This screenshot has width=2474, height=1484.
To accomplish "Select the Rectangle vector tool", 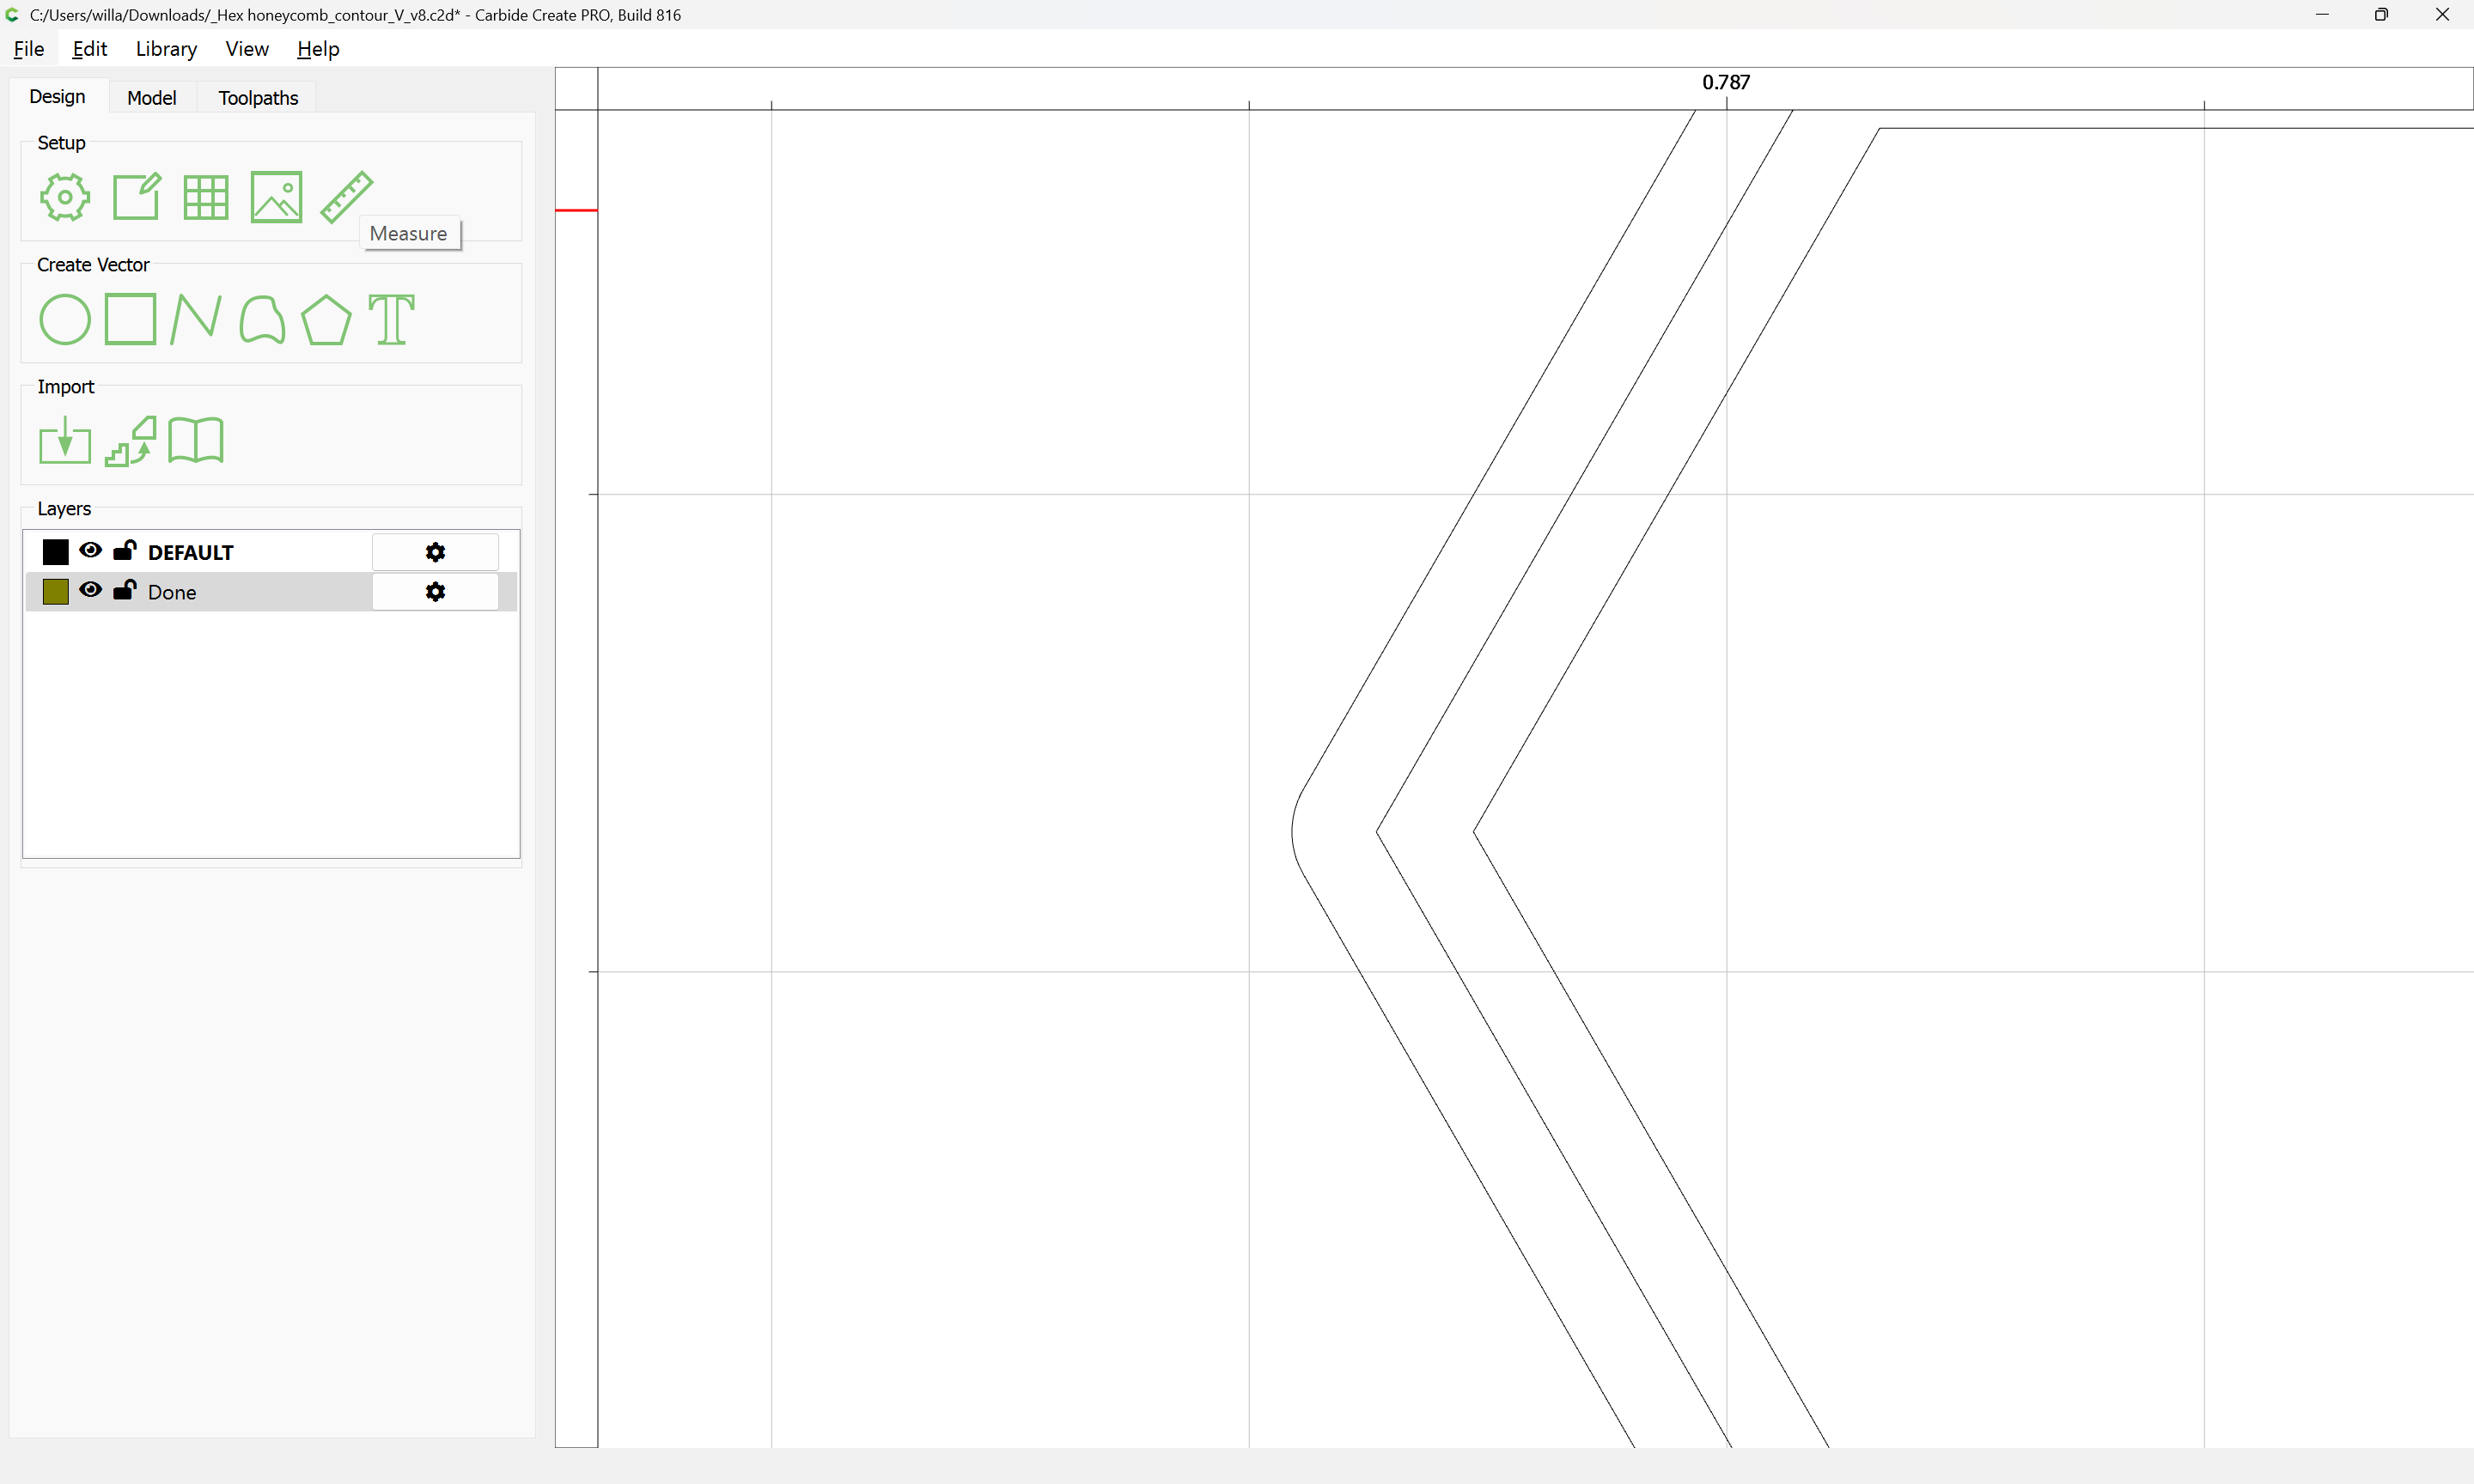I will pos(131,319).
